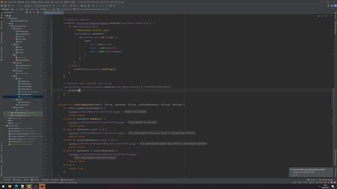
Task: Select the RegisterFragment editor tab
Action: 54,13
